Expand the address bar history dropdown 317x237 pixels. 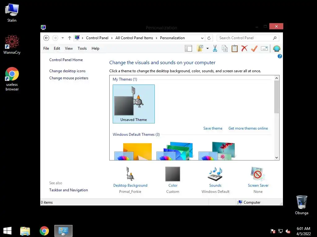click(202, 38)
